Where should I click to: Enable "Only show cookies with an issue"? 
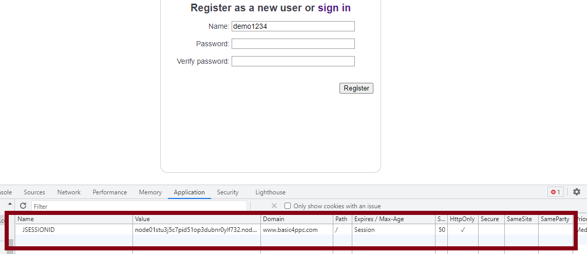click(288, 206)
